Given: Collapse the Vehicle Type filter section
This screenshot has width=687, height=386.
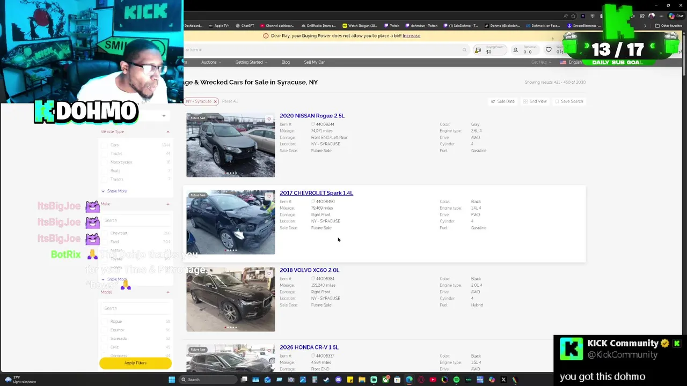Looking at the screenshot, I should 167,132.
